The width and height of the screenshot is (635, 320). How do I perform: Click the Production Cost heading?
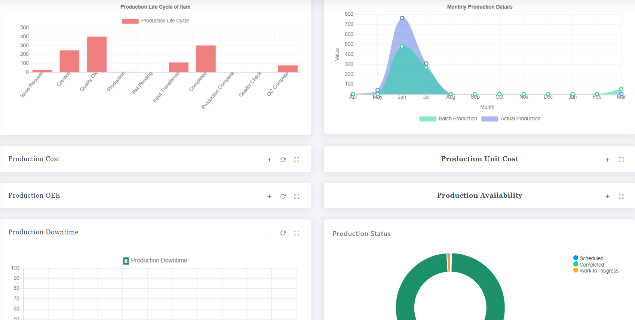point(34,159)
